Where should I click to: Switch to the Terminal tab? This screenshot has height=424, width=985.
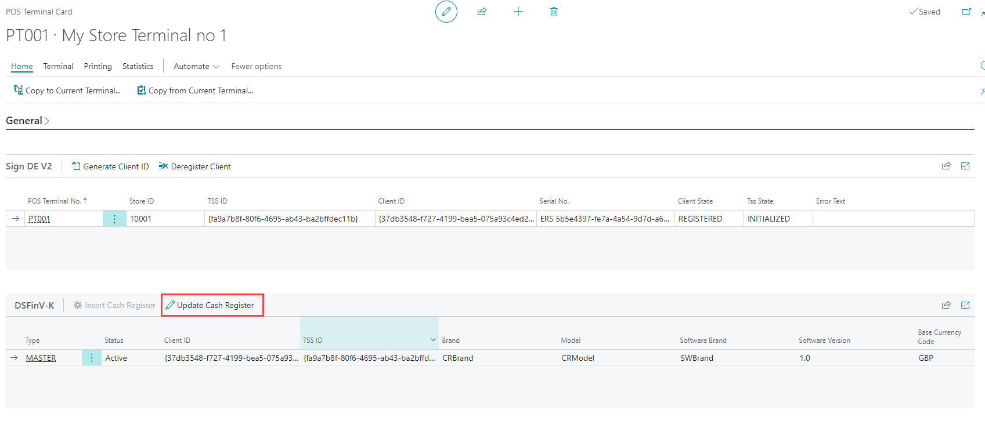[58, 66]
